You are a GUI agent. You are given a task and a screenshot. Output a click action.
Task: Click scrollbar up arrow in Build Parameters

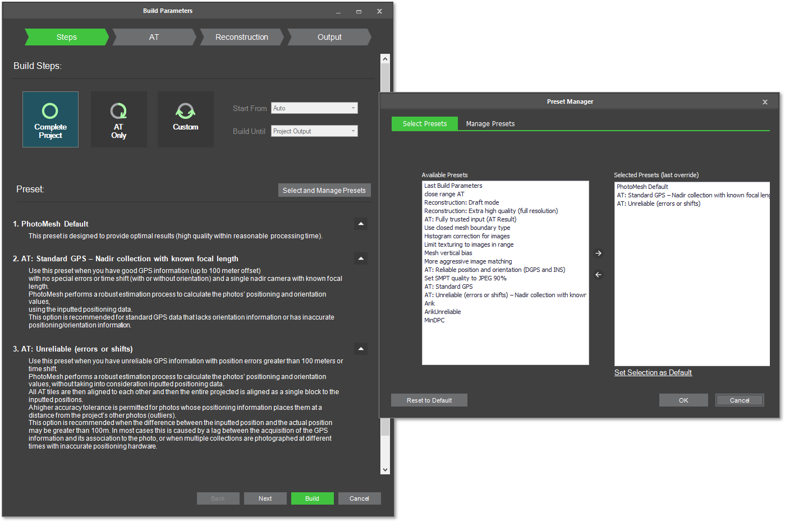tap(385, 59)
